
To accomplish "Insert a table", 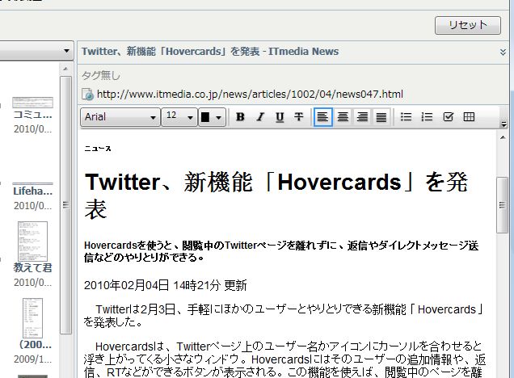I will click(469, 117).
